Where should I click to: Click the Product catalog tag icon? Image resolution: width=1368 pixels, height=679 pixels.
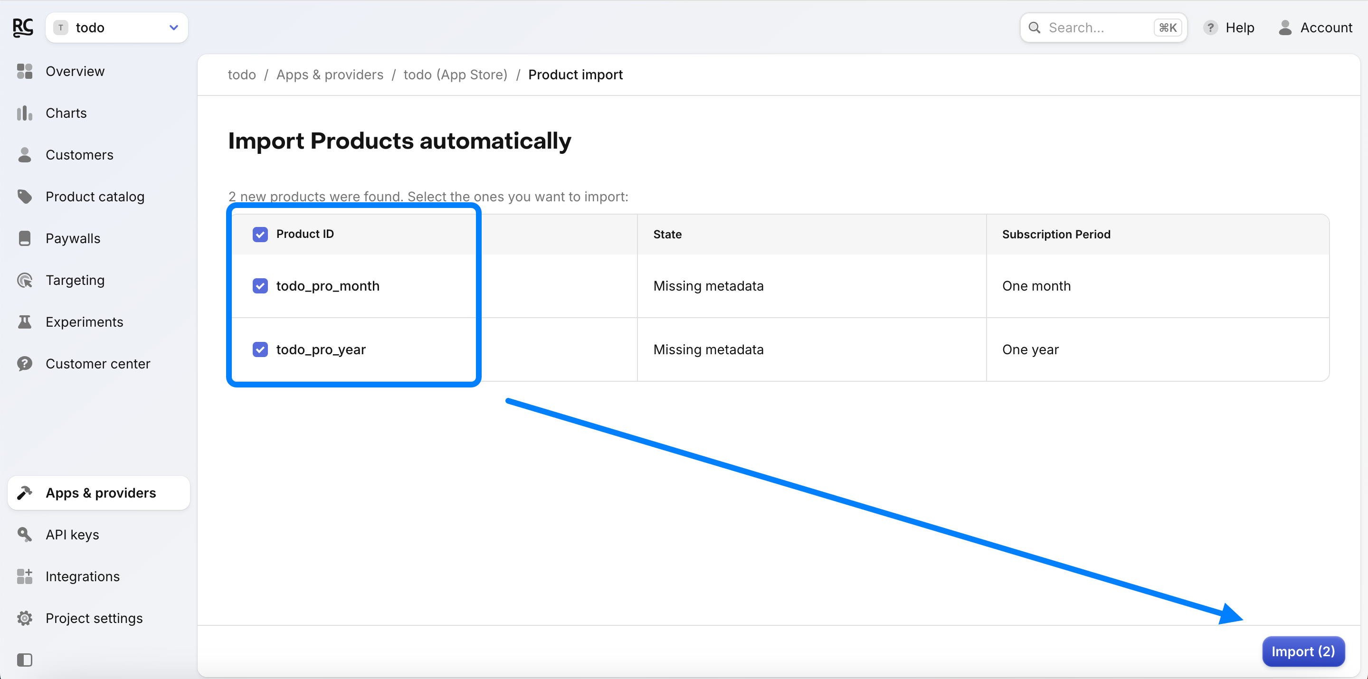(24, 197)
